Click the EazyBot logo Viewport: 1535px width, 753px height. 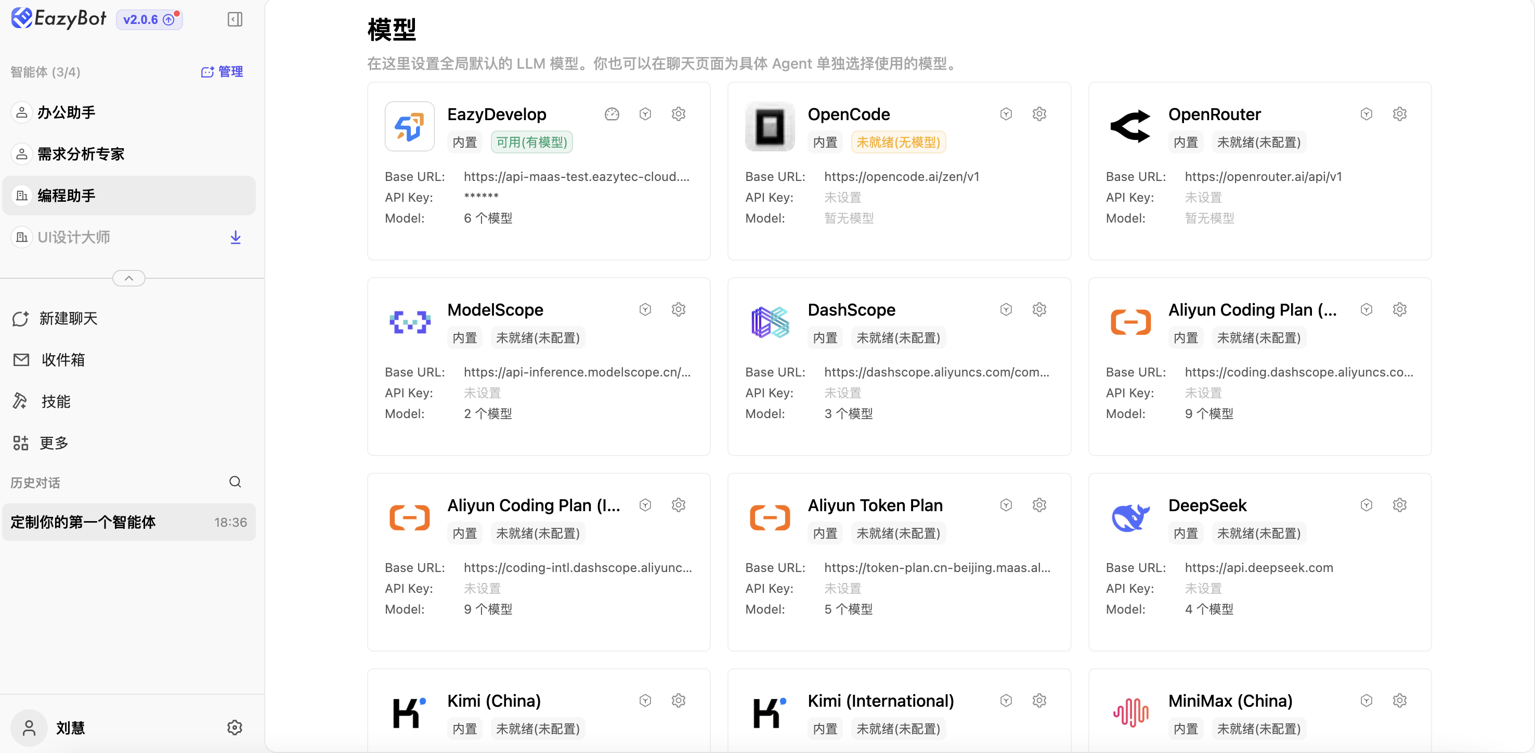pos(59,19)
